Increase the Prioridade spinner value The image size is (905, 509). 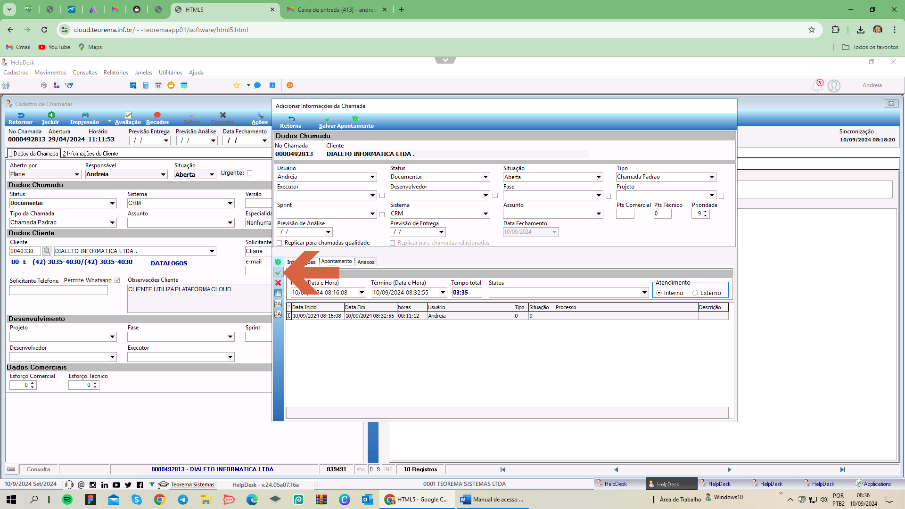(706, 212)
